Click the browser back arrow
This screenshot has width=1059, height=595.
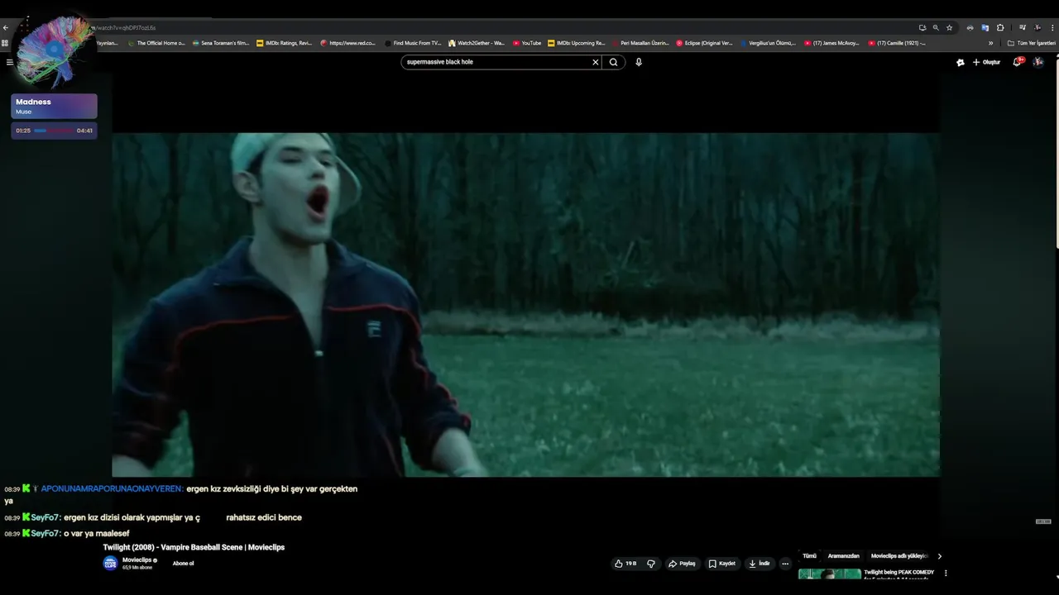tap(5, 27)
